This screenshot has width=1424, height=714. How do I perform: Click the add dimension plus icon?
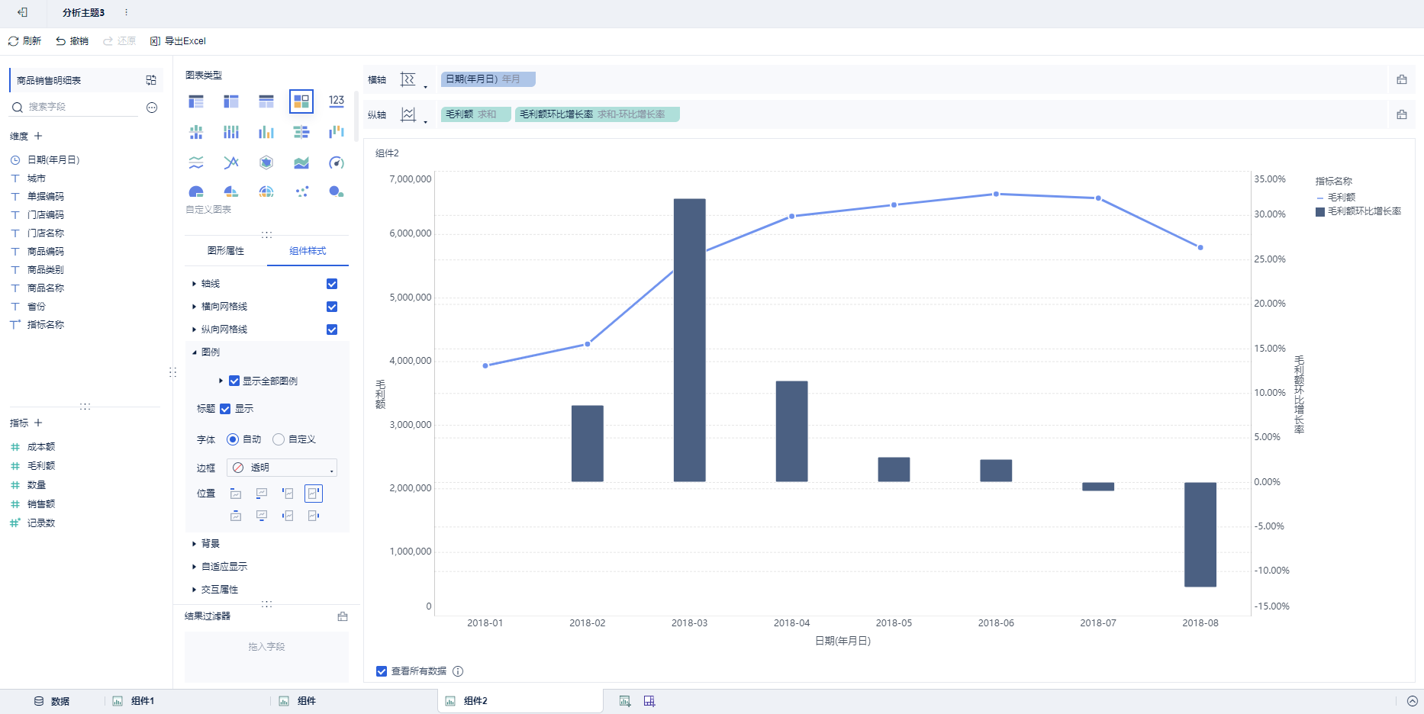tap(38, 136)
